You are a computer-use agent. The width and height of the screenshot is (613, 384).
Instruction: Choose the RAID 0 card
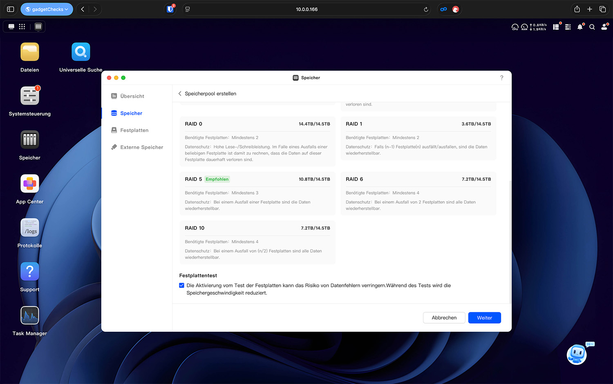click(257, 141)
